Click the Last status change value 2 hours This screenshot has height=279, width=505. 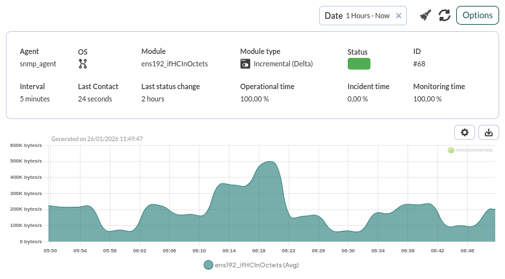pos(153,99)
